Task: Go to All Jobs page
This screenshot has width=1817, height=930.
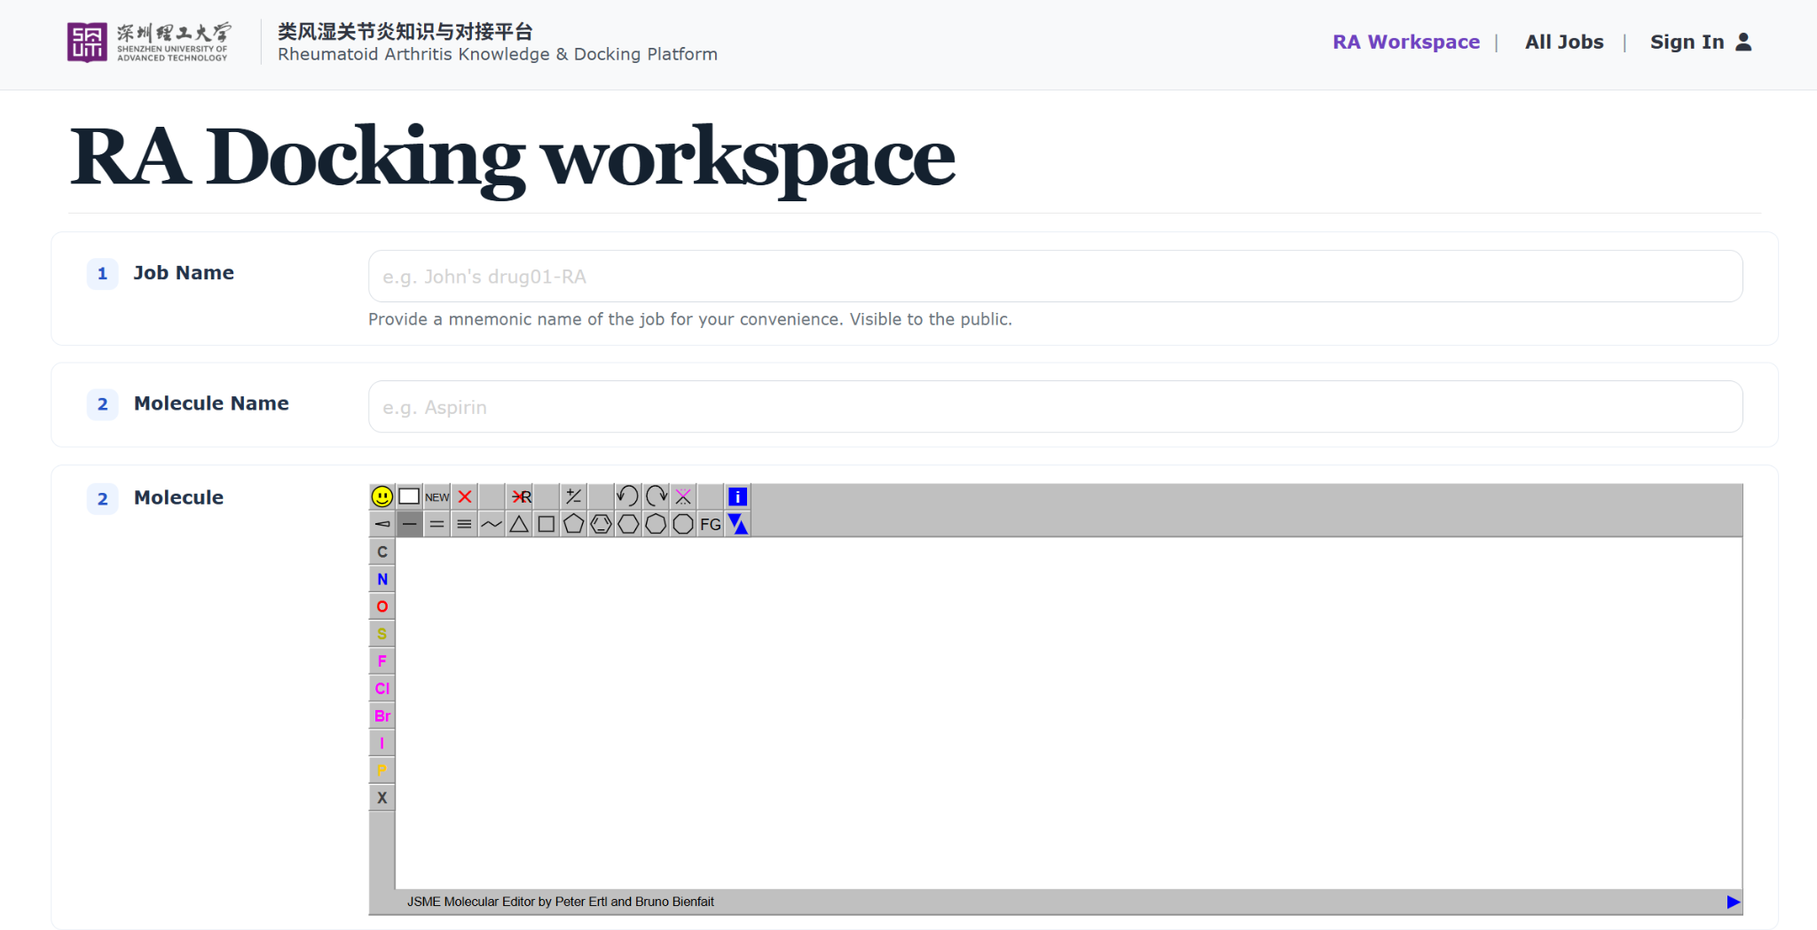Action: 1564,42
